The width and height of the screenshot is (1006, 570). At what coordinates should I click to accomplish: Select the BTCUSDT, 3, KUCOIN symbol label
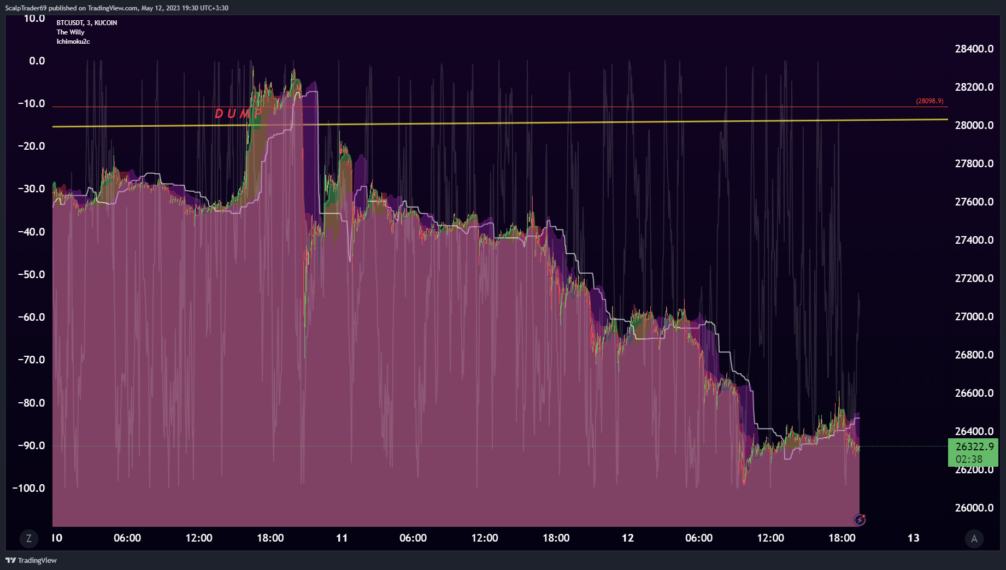pos(87,23)
